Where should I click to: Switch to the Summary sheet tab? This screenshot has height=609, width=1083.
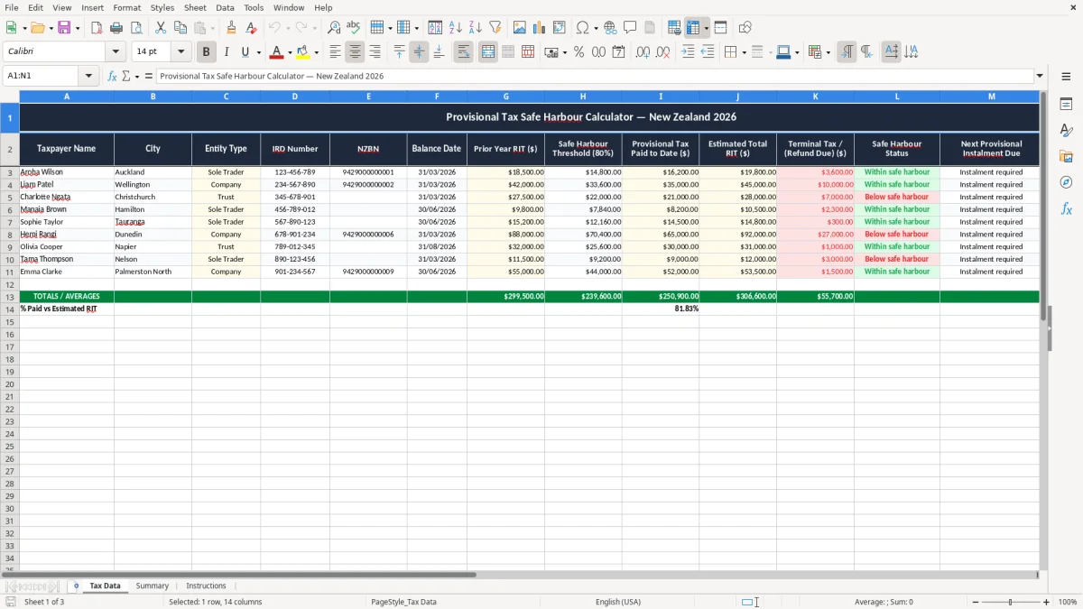pyautogui.click(x=153, y=586)
